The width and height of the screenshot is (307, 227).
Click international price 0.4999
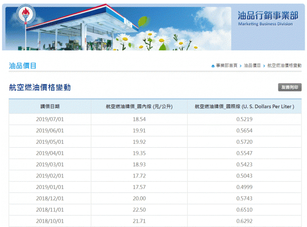244,187
